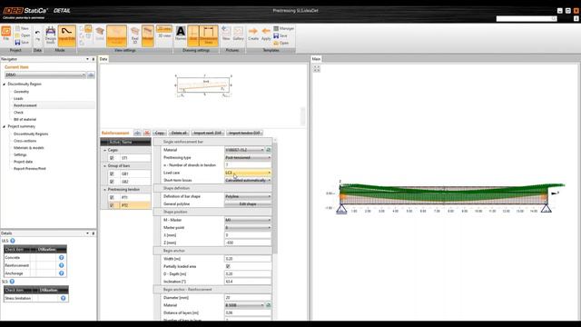
Task: Save the project via Project group
Action: [22, 43]
